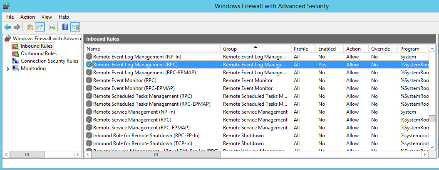Viewport: 439px width, 170px height.
Task: Click the Outbound Rules brick wall icon
Action: tap(16, 53)
